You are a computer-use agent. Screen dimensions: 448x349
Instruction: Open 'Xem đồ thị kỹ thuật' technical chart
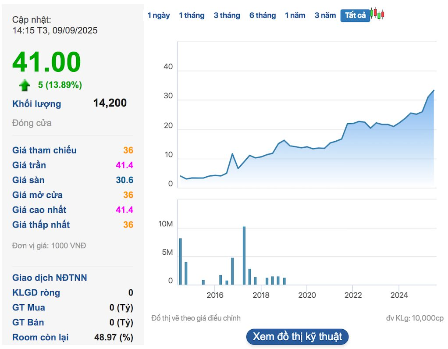pyautogui.click(x=297, y=337)
